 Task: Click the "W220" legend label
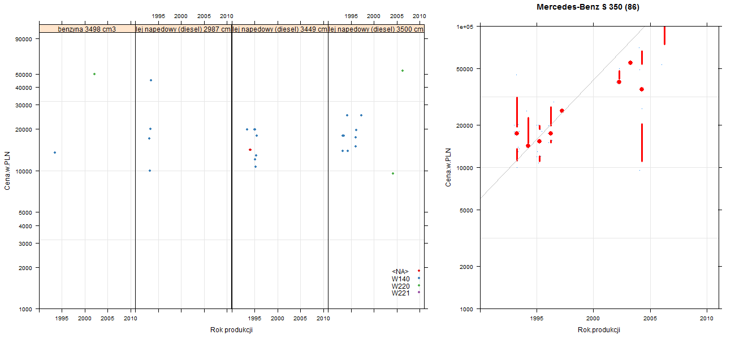pos(400,286)
